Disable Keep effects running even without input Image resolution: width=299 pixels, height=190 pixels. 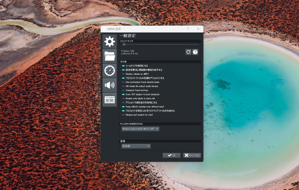tap(123, 107)
